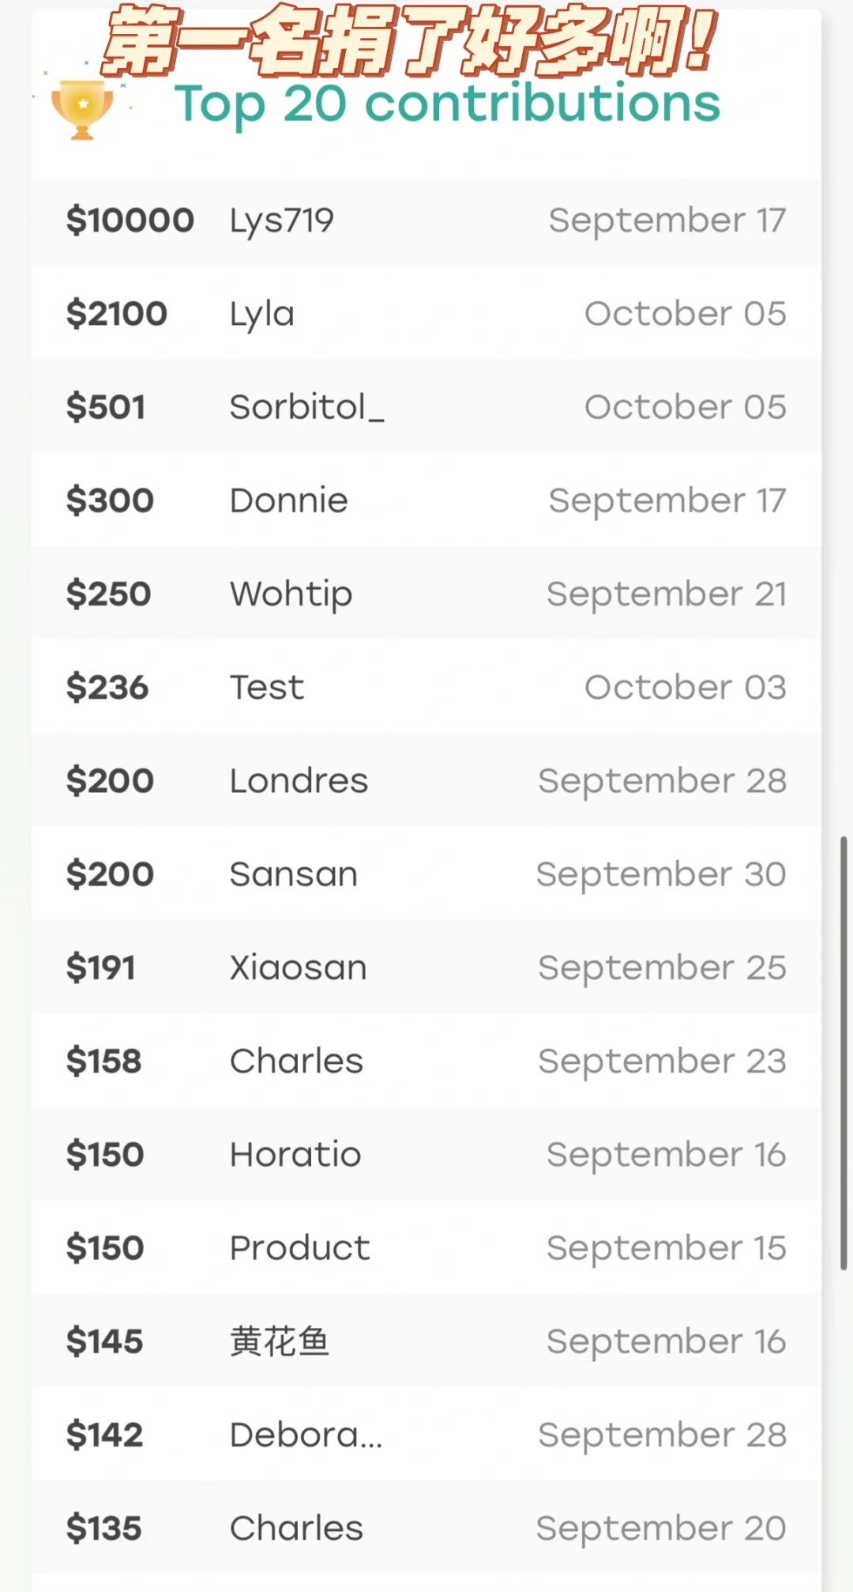
Task: Expand the truncated Debora... name
Action: (306, 1435)
